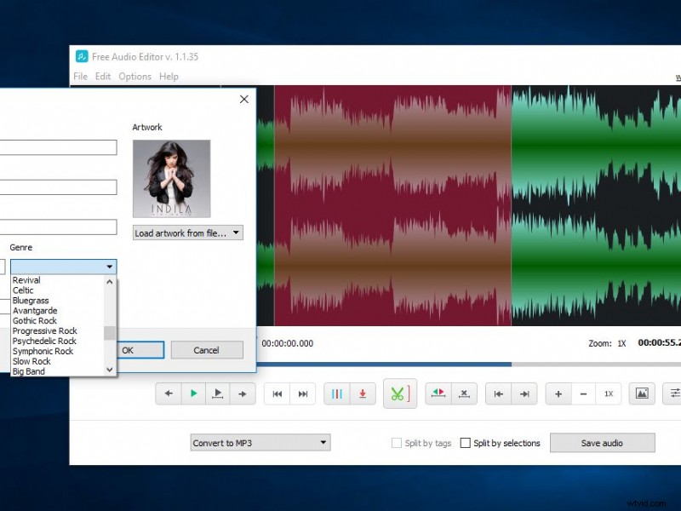Open the Genre dropdown list
Viewport: 681px width, 511px height.
click(x=109, y=266)
